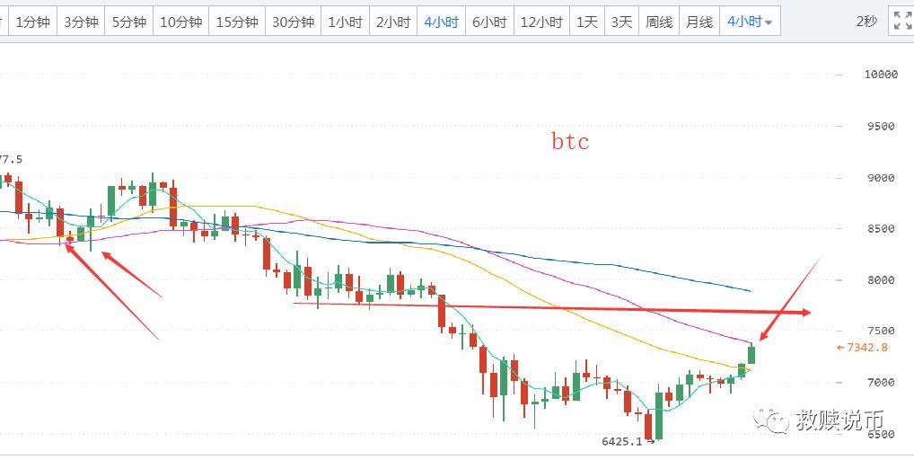The height and width of the screenshot is (460, 914).
Task: Select the 10分钟 interval tab
Action: (x=180, y=22)
